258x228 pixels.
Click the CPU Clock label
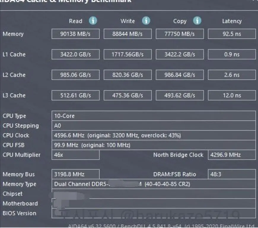coord(16,135)
